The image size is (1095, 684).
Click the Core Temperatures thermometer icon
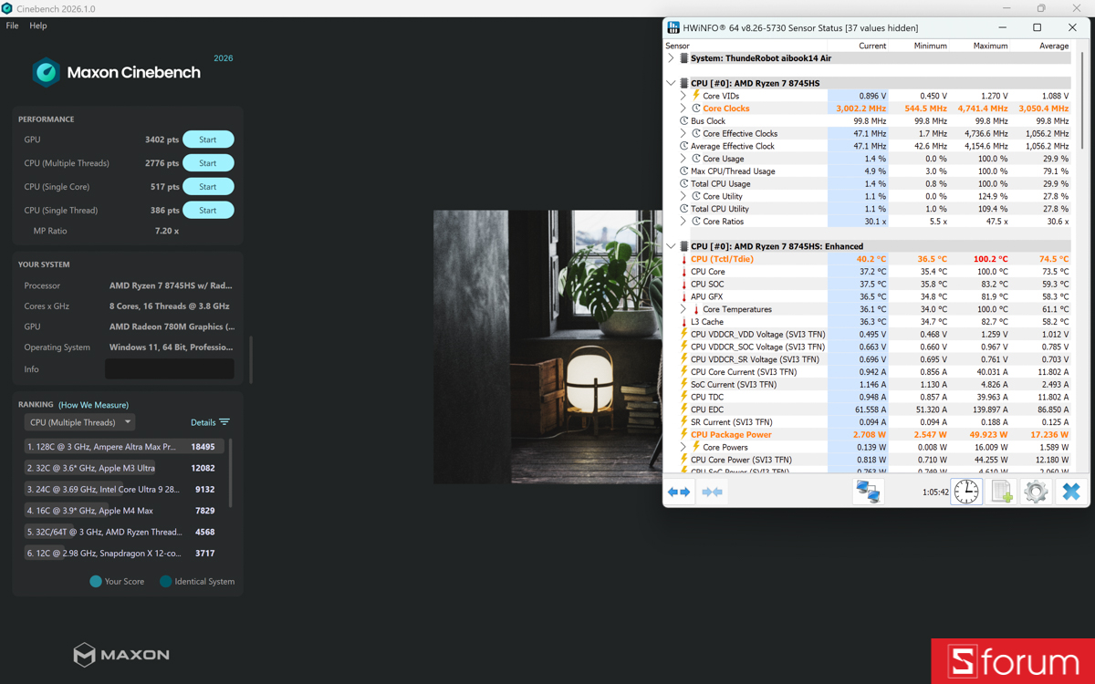click(696, 309)
